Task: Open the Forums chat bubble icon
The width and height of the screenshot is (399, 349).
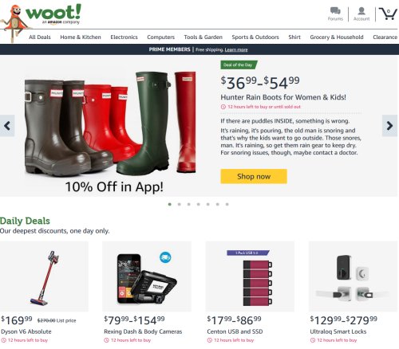Action: pos(335,11)
